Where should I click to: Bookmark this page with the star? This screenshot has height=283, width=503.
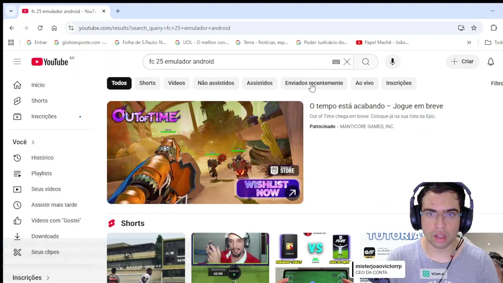click(474, 28)
